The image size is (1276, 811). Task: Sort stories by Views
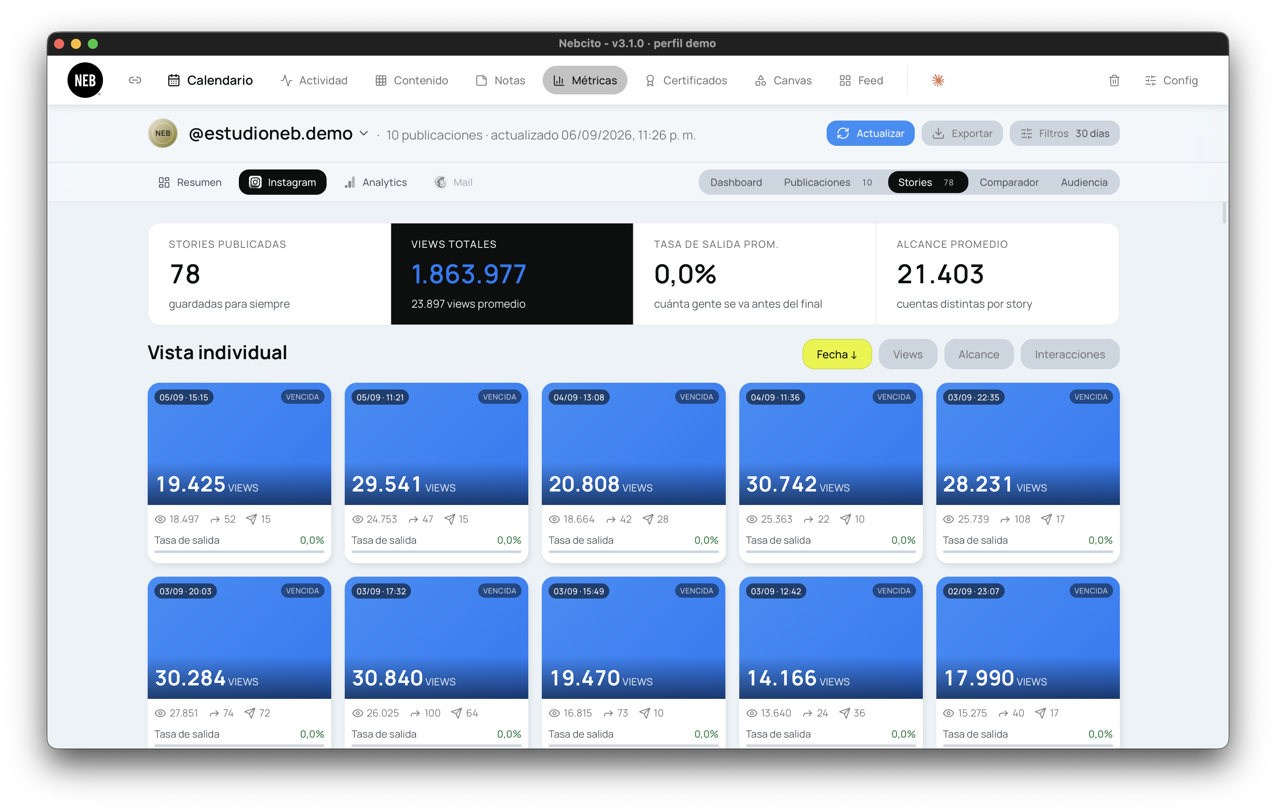908,354
